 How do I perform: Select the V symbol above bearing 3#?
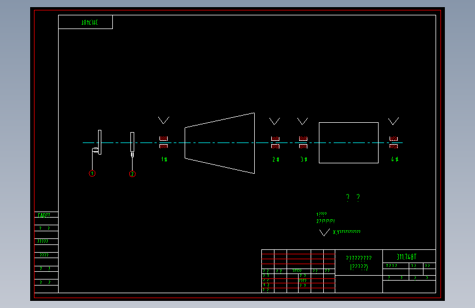coord(302,121)
